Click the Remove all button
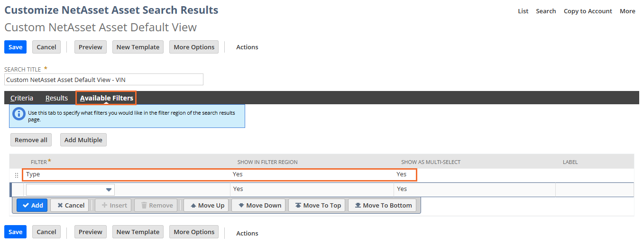Viewport: 643px width, 245px height. pyautogui.click(x=31, y=140)
